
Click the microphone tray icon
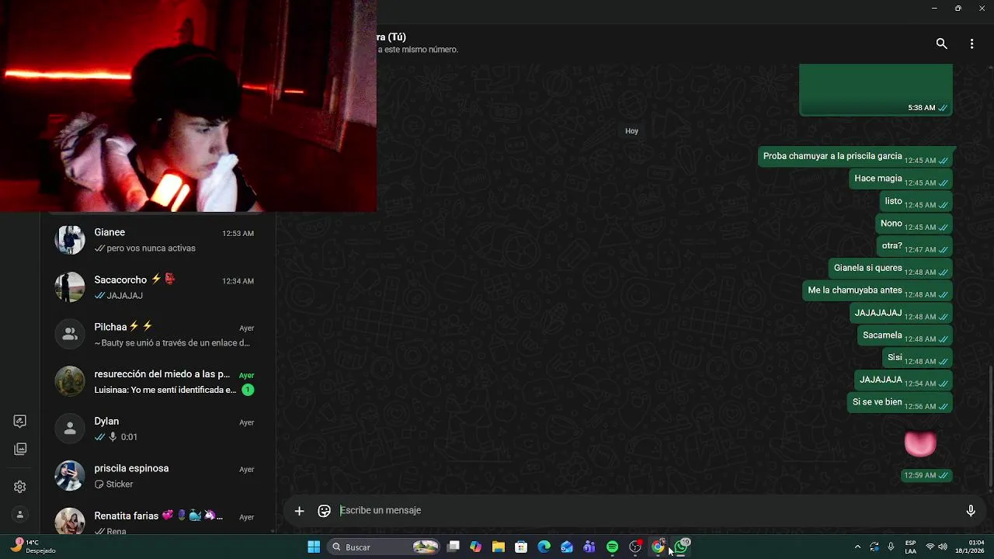pyautogui.click(x=891, y=547)
